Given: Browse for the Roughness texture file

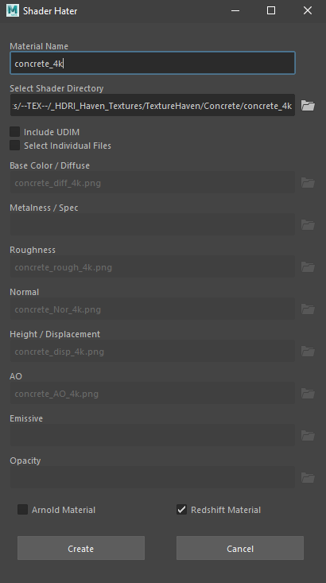Looking at the screenshot, I should tap(308, 267).
